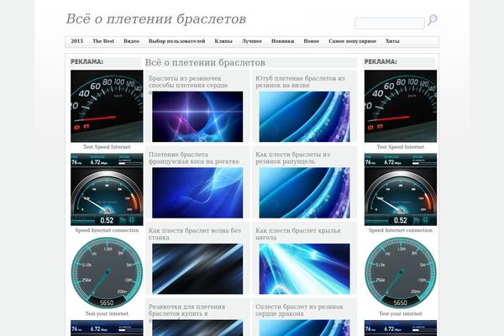Open post Как плести браслеты из резинок рапунцель
This screenshot has height=336, width=504.
292,158
